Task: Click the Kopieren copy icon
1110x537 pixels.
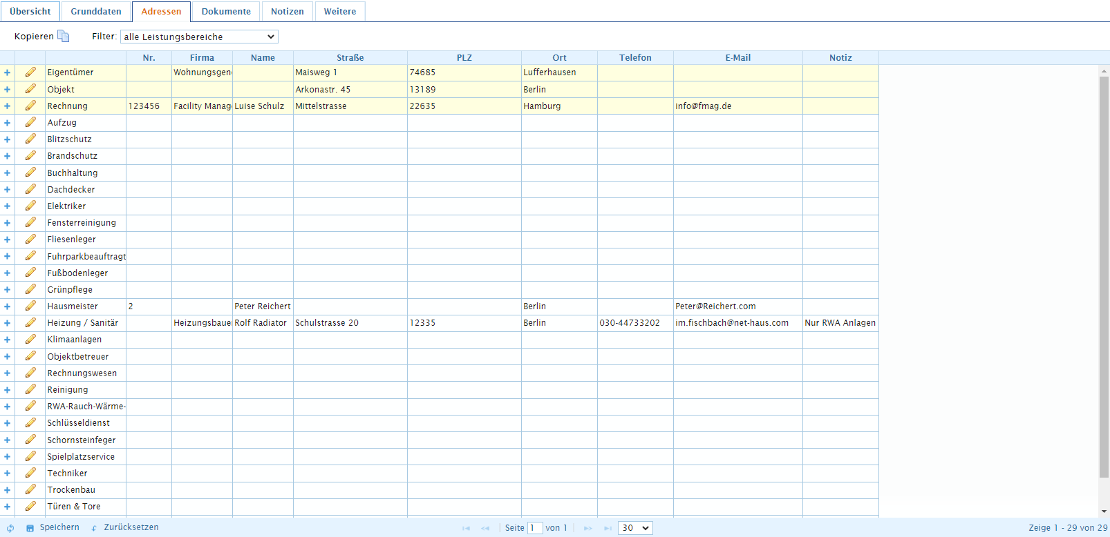Action: (63, 37)
